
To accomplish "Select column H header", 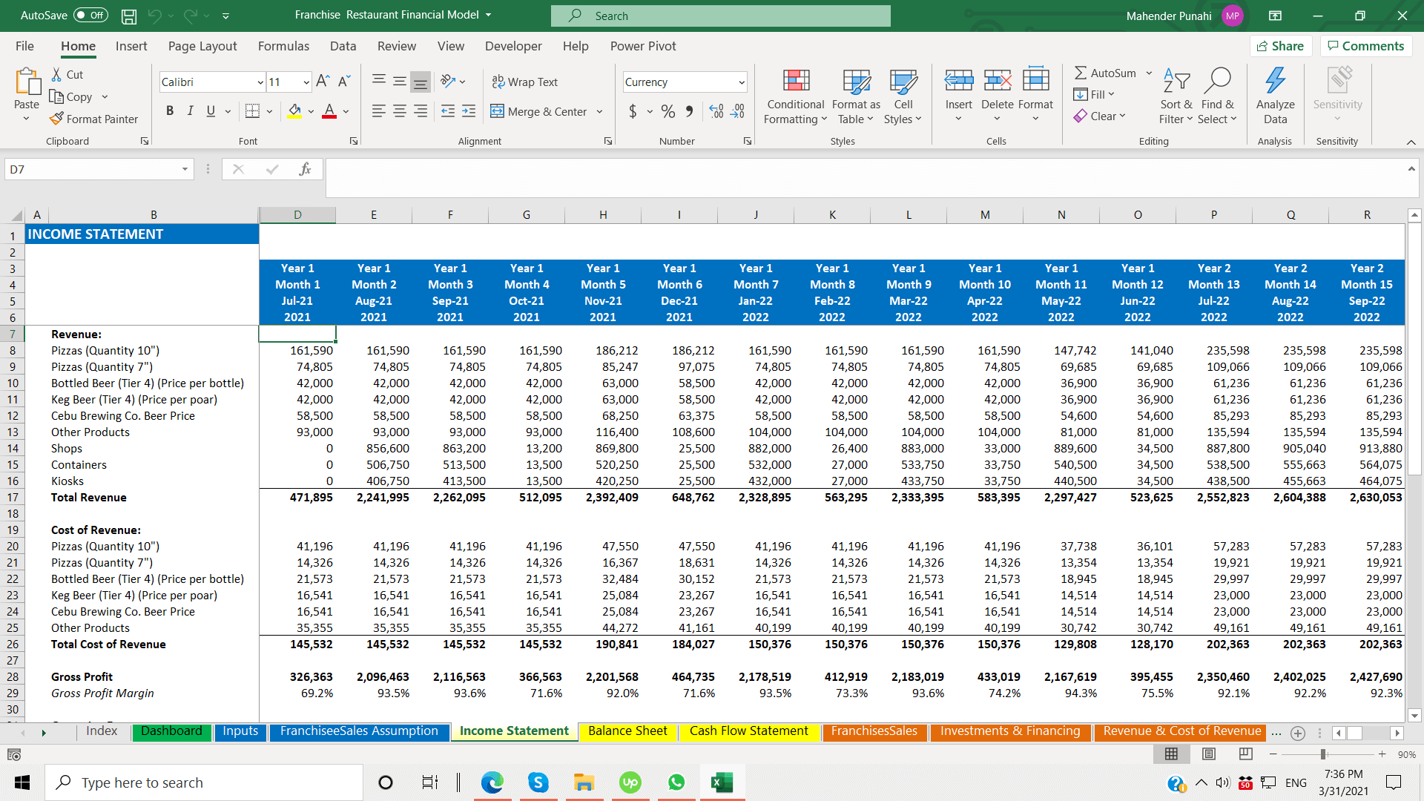I will (603, 215).
